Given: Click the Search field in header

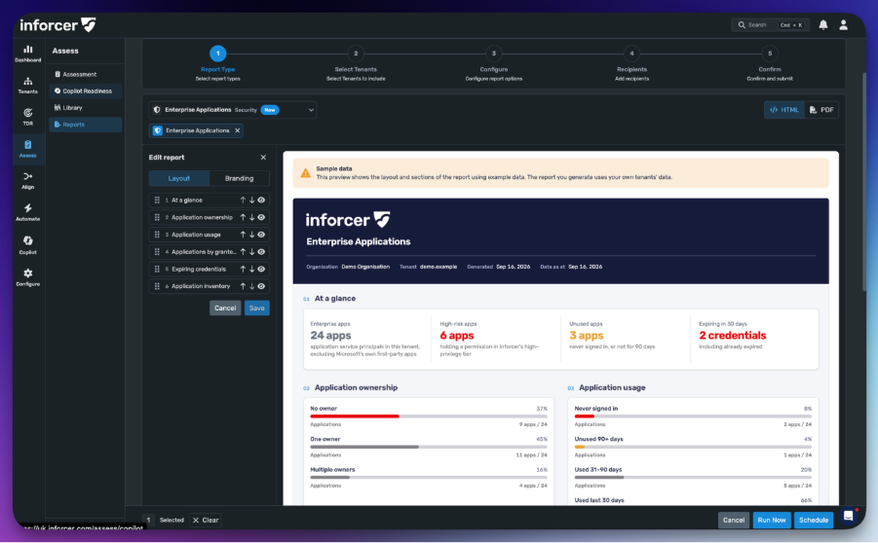Looking at the screenshot, I should tap(770, 25).
